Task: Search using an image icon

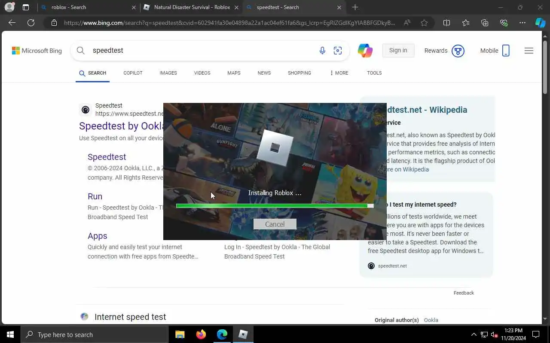Action: (338, 51)
